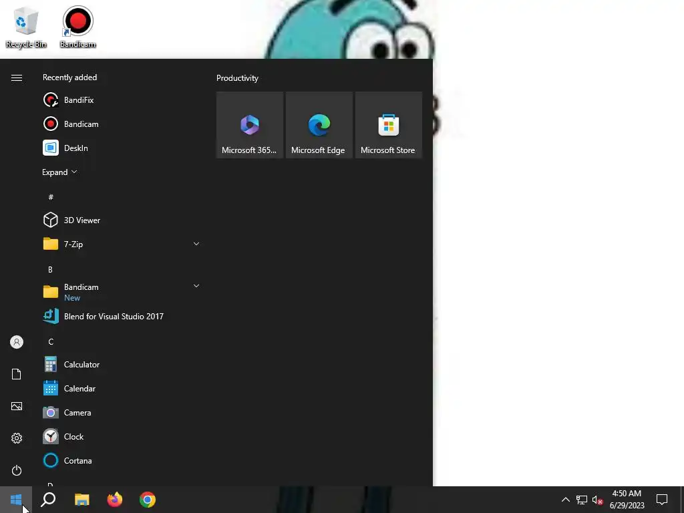This screenshot has height=513, width=684.
Task: Open the Calendar app
Action: pos(122,388)
